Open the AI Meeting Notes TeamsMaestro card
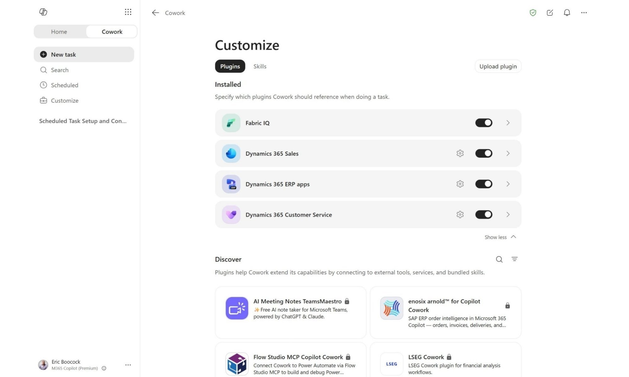Image resolution: width=629 pixels, height=377 pixels. 291,313
